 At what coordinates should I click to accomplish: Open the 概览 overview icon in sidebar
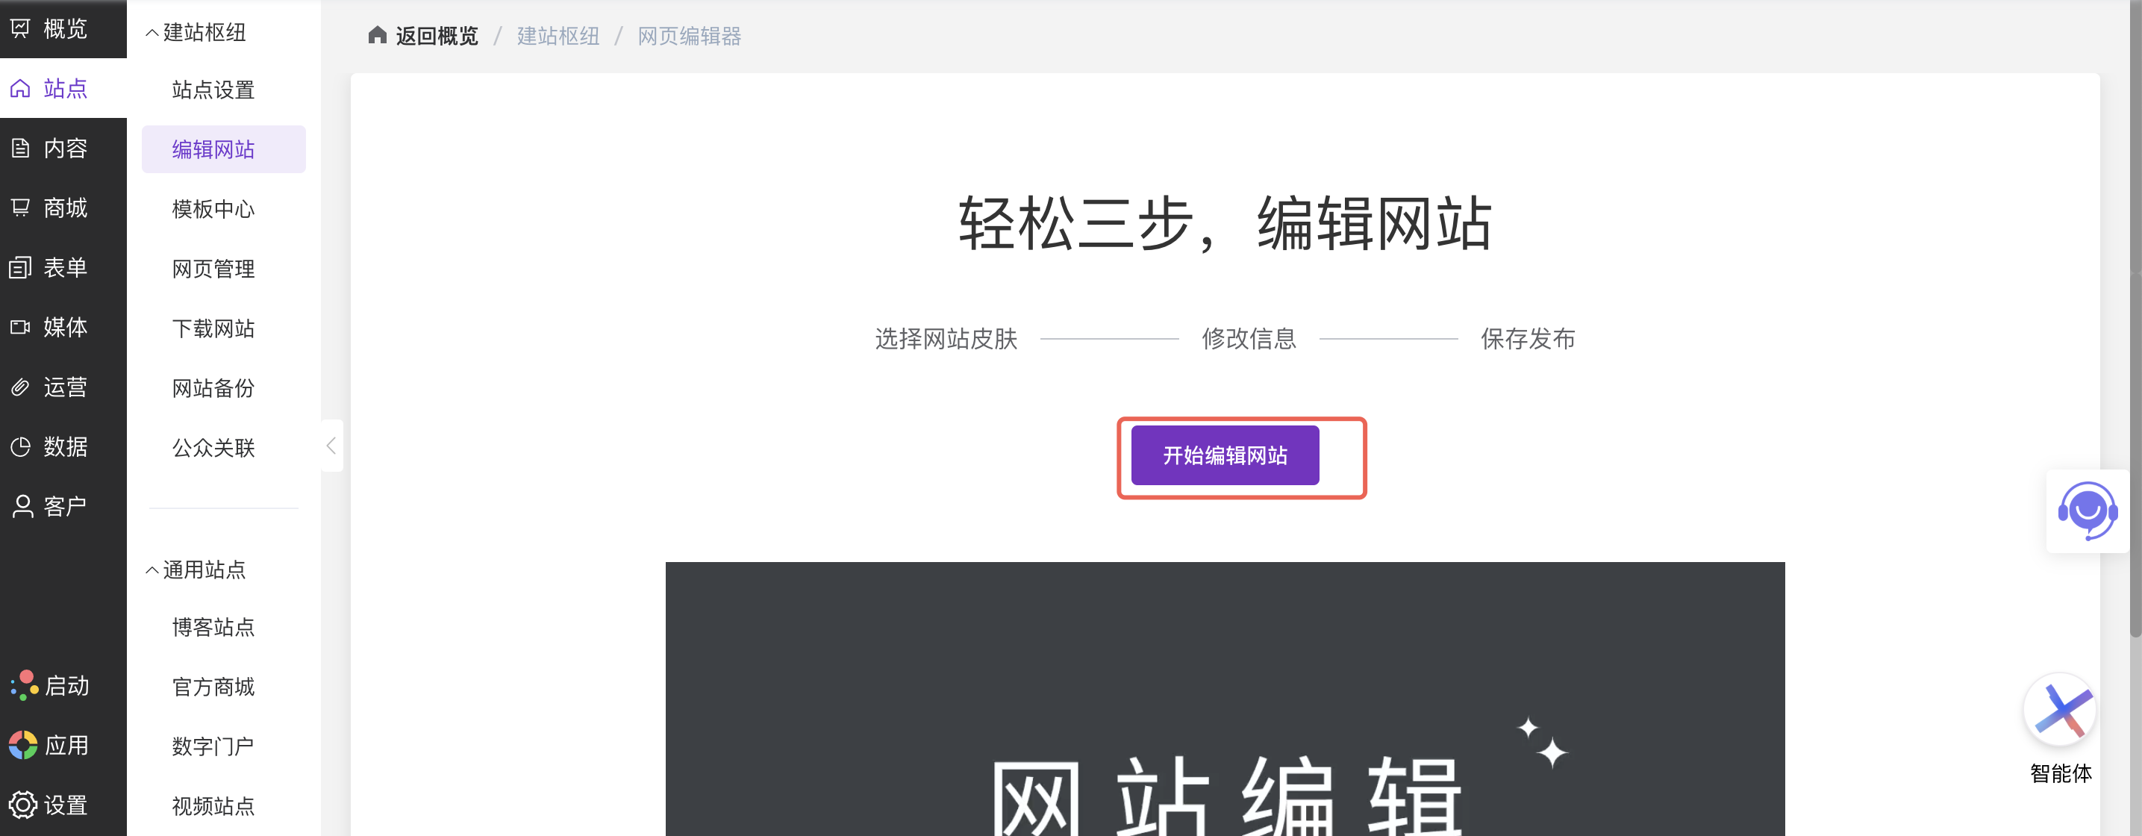[21, 29]
